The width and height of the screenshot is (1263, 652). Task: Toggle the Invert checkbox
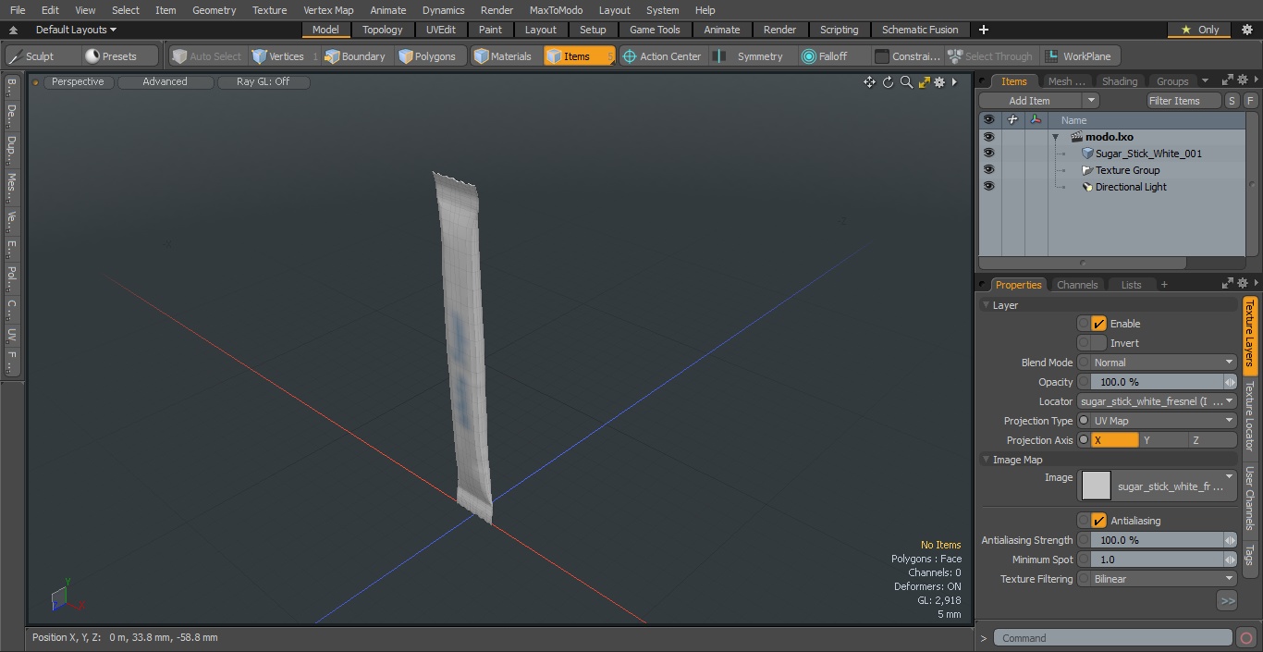[1098, 343]
